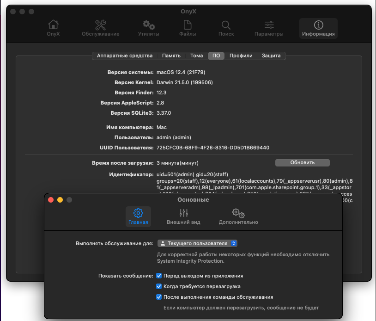Select the Информация info icon

318,28
